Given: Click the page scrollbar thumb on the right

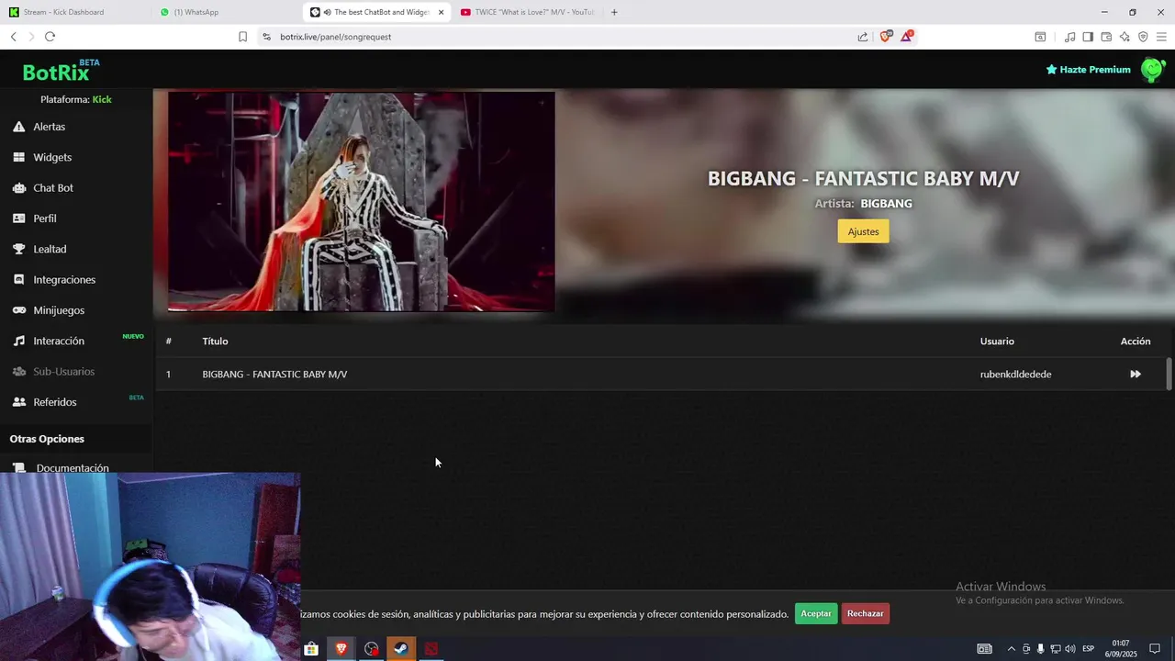Looking at the screenshot, I should [x=1169, y=374].
